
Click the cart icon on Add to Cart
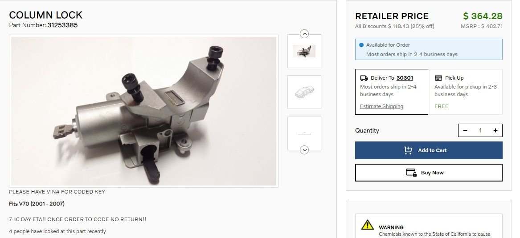(408, 150)
